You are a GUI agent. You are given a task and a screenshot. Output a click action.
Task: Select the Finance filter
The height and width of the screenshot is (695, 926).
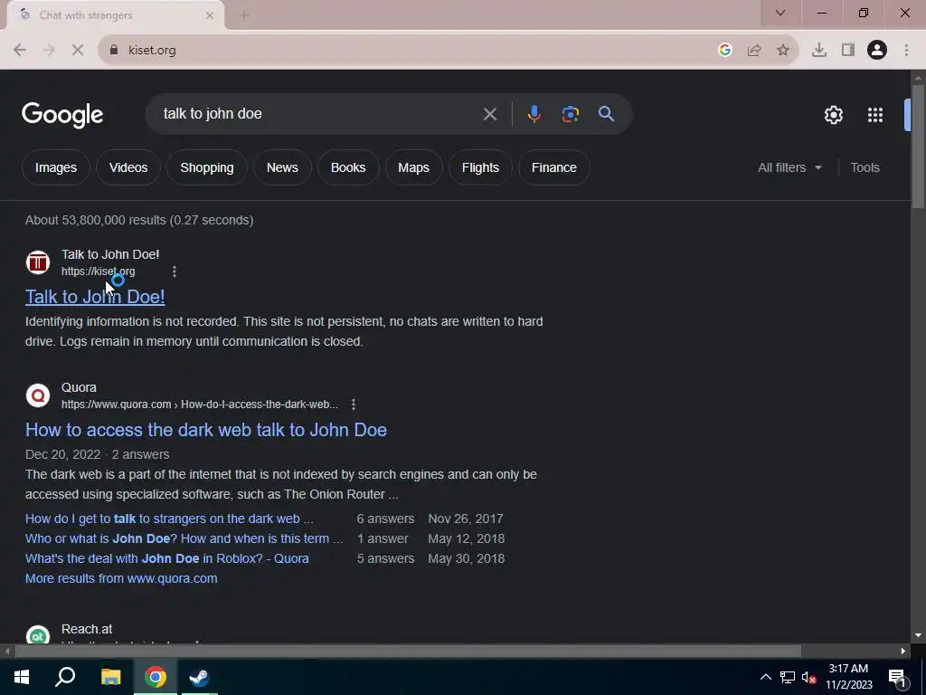(x=554, y=167)
